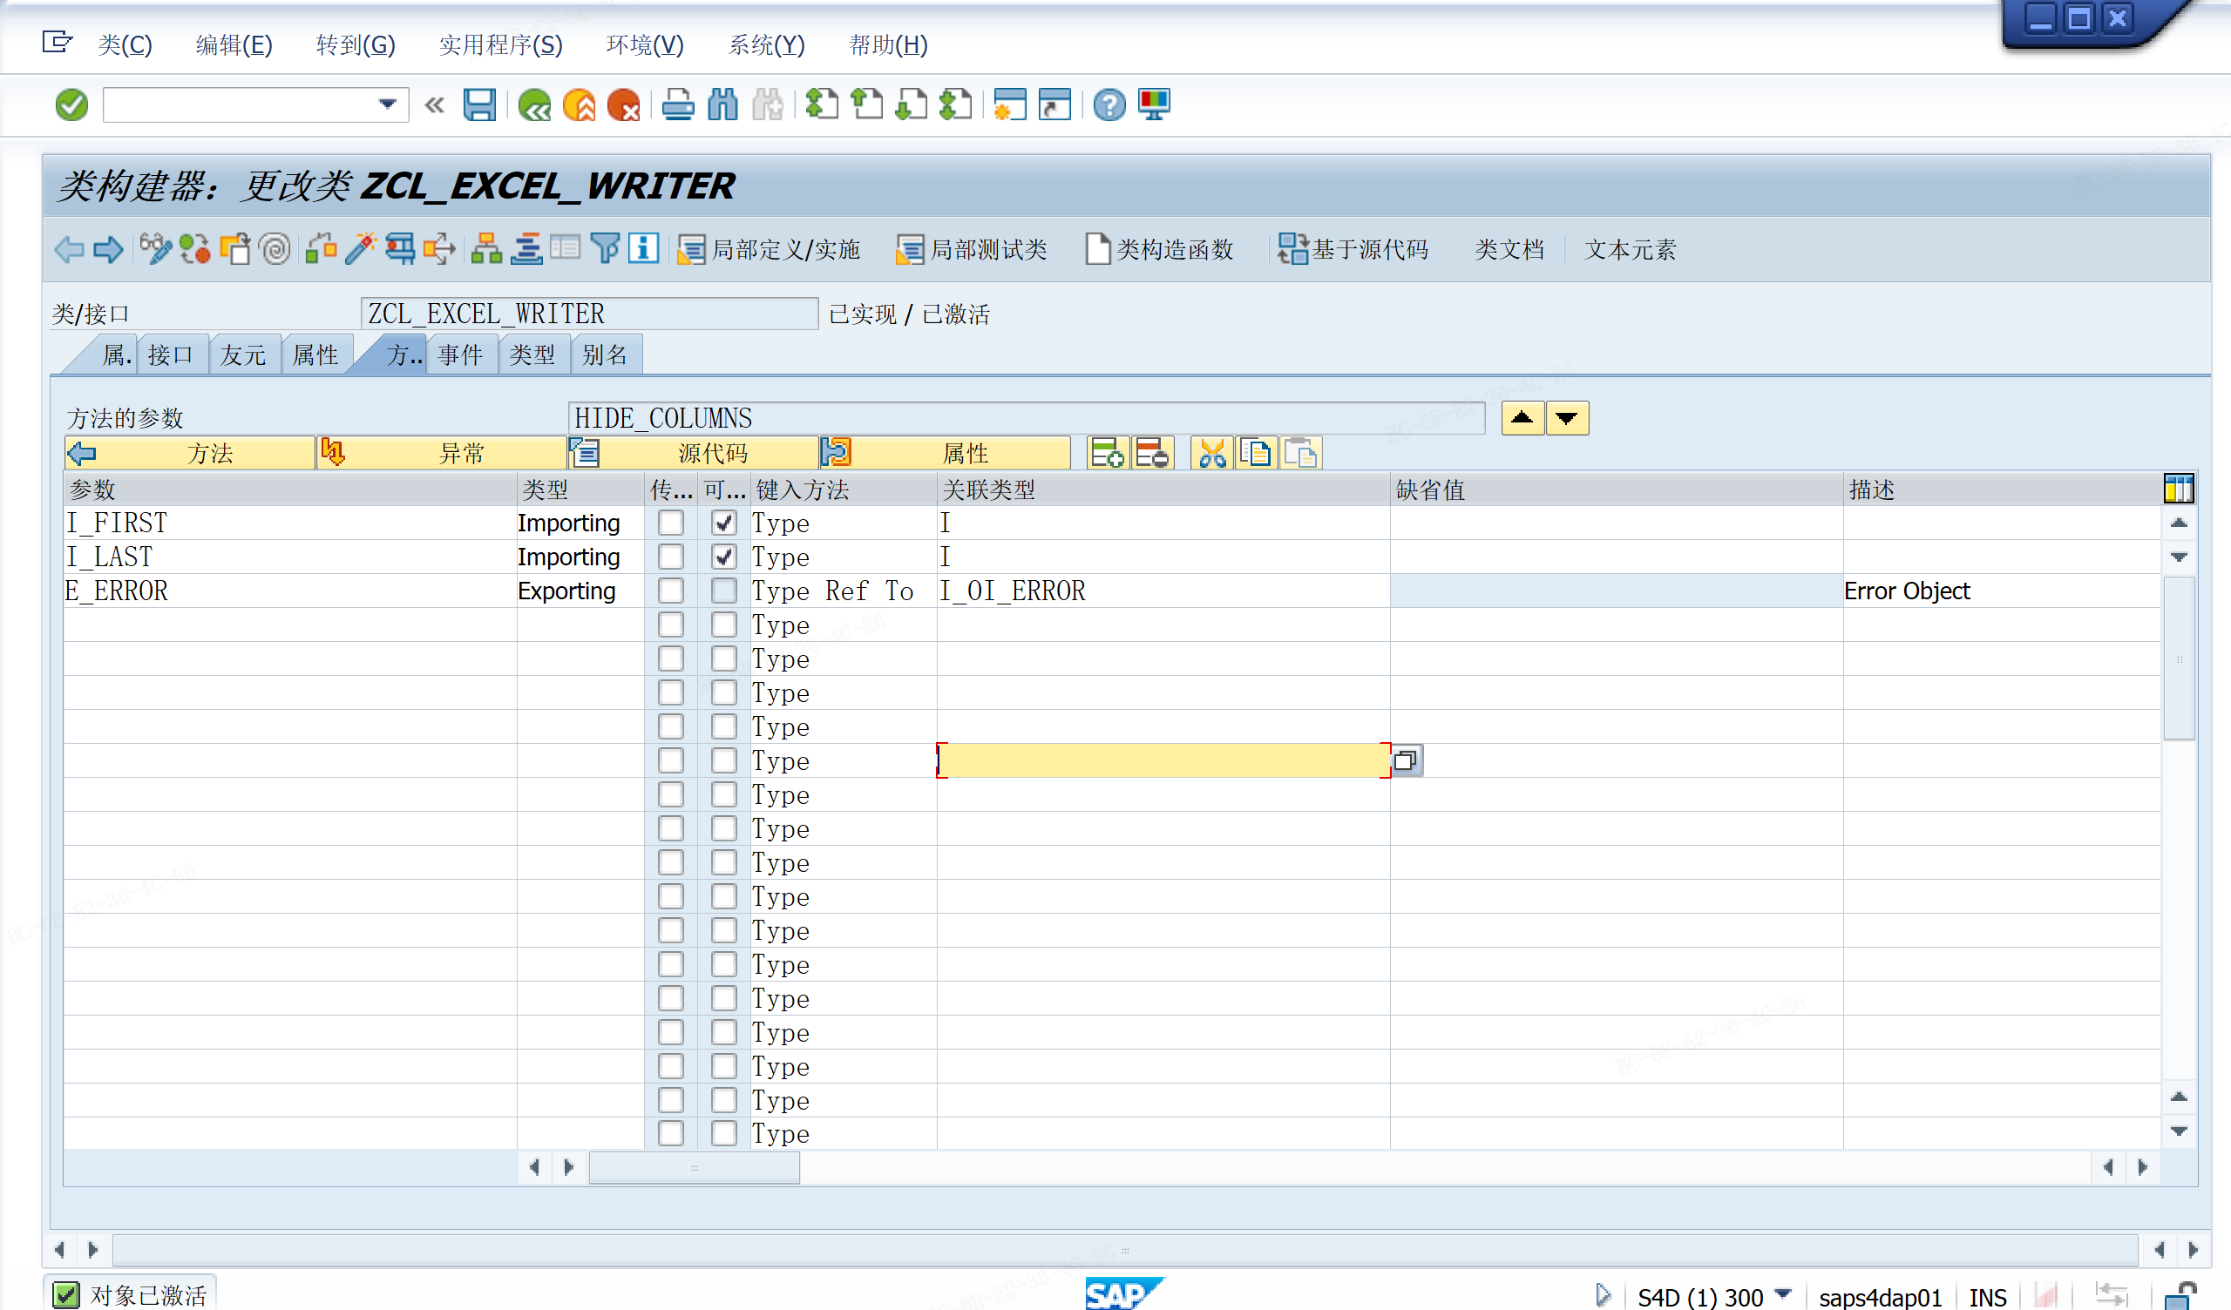Click the scissors Cut icon
This screenshot has height=1310, width=2231.
point(1213,454)
